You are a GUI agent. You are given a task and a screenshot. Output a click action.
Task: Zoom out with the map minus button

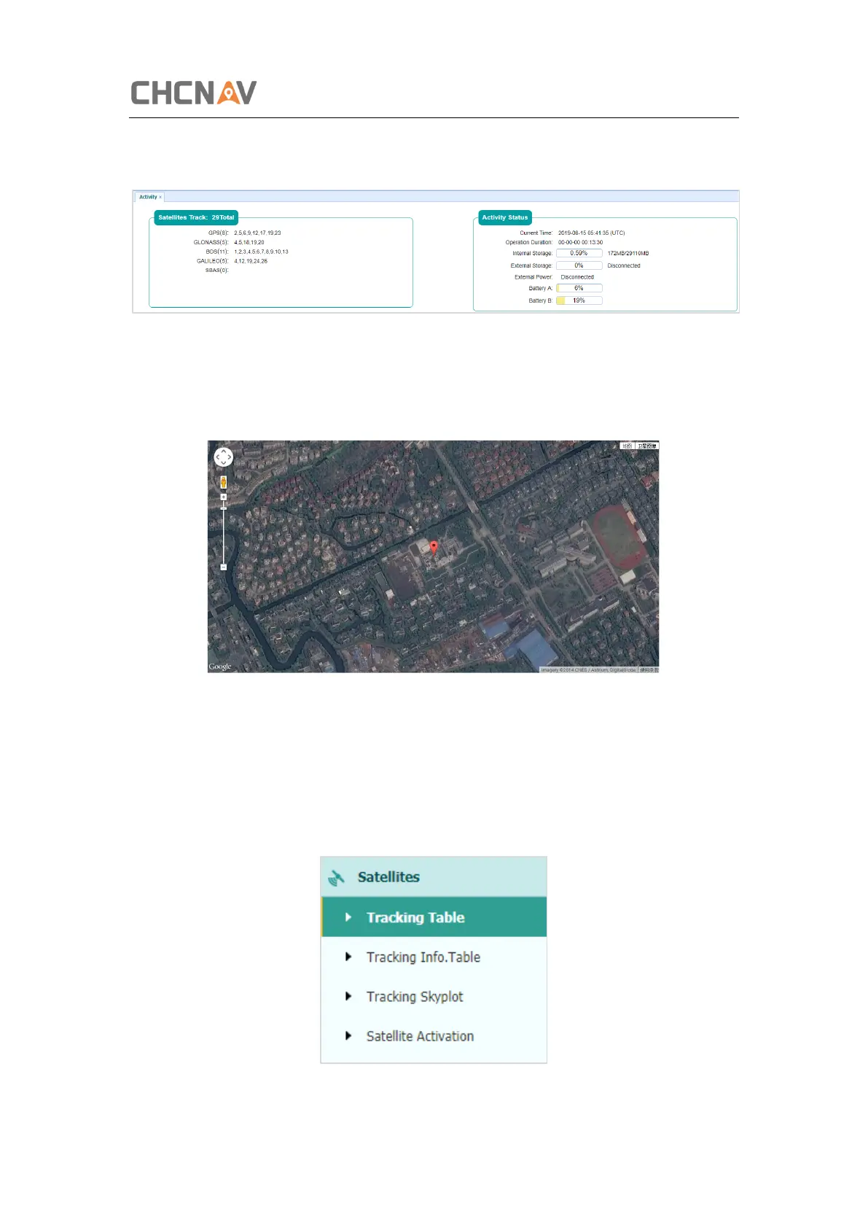(223, 567)
